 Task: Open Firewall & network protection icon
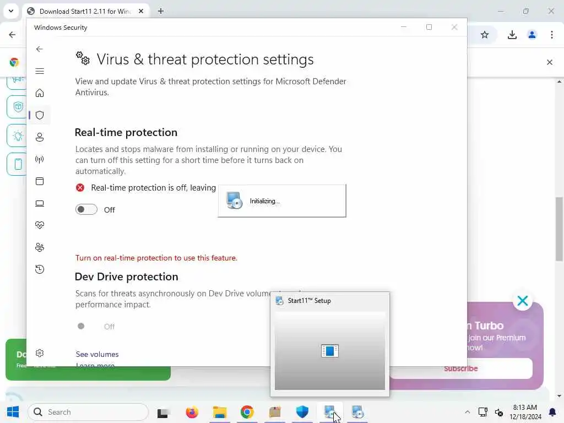click(x=40, y=159)
